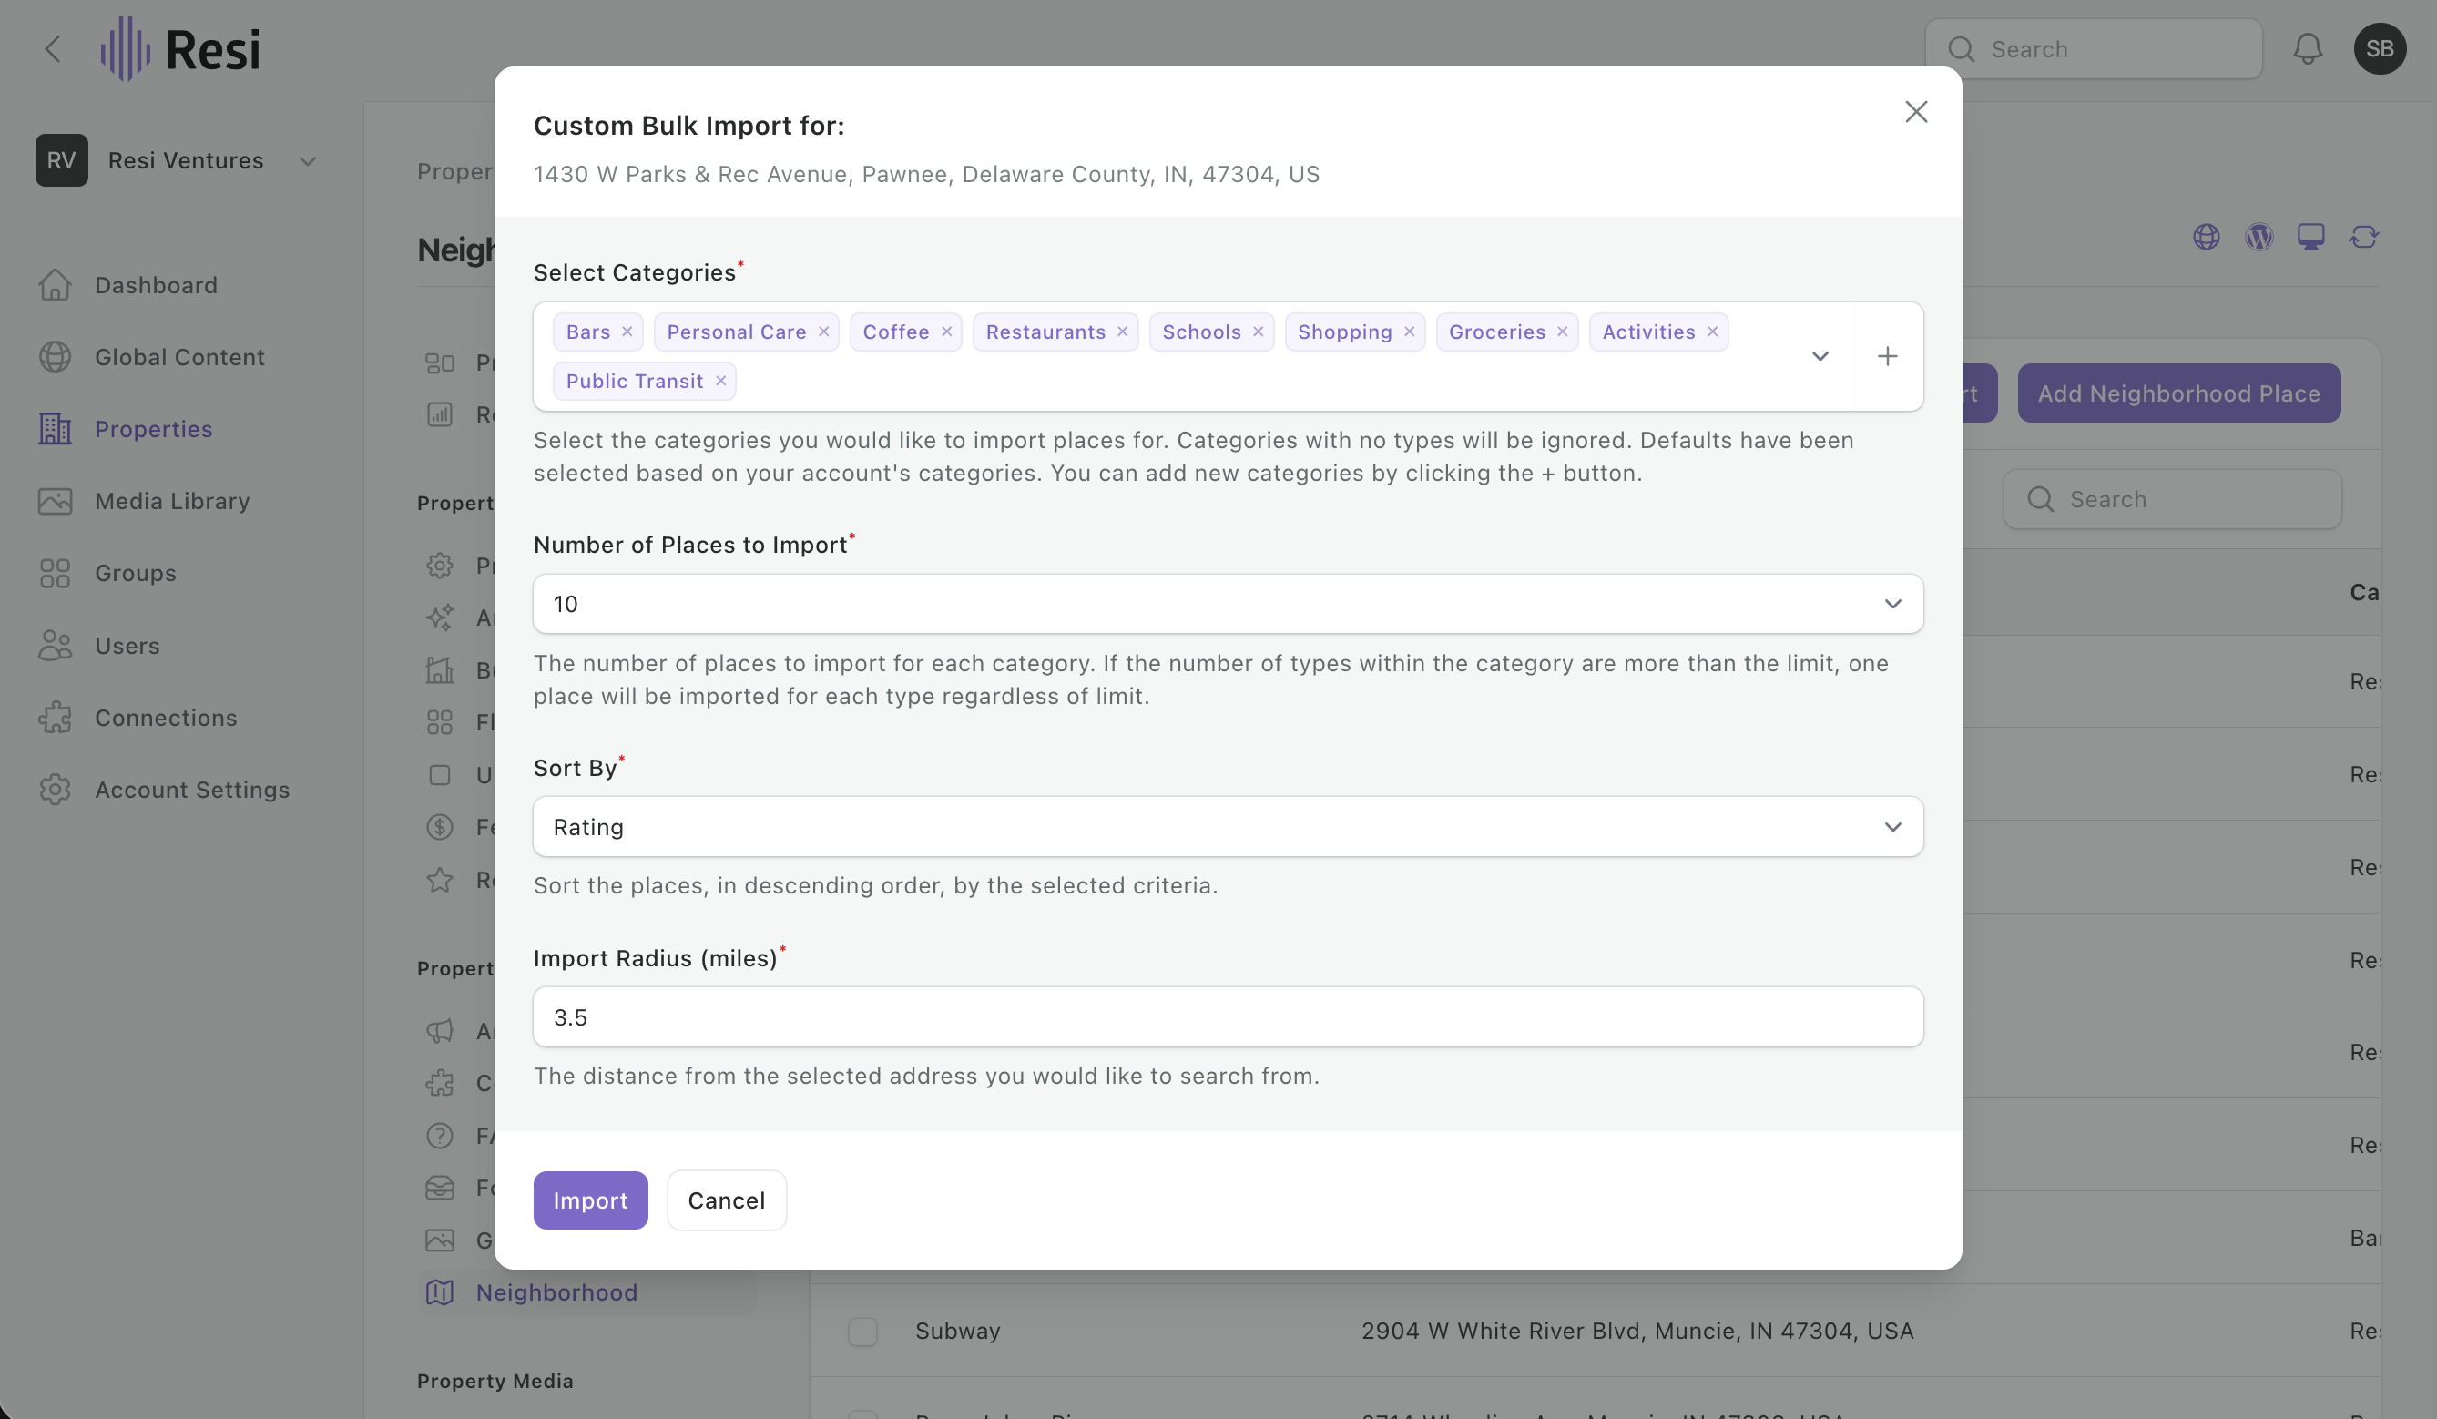Click the address 2904 W White River Blvd
The height and width of the screenshot is (1419, 2437).
click(1637, 1331)
